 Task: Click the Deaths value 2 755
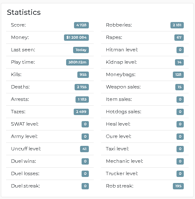[x=82, y=87]
